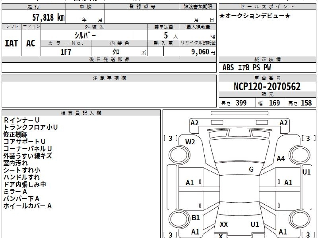Click the color number 1F7
This screenshot has width=318, height=238.
[66, 52]
